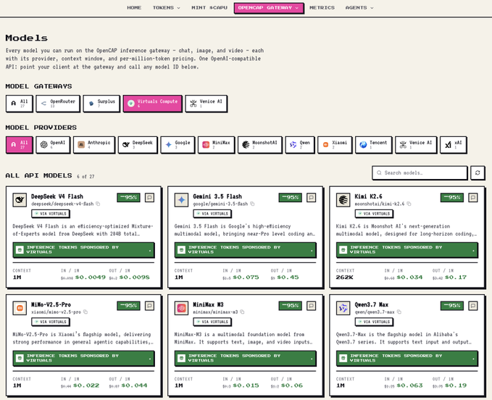Filter providers by Venice AI

(416, 145)
